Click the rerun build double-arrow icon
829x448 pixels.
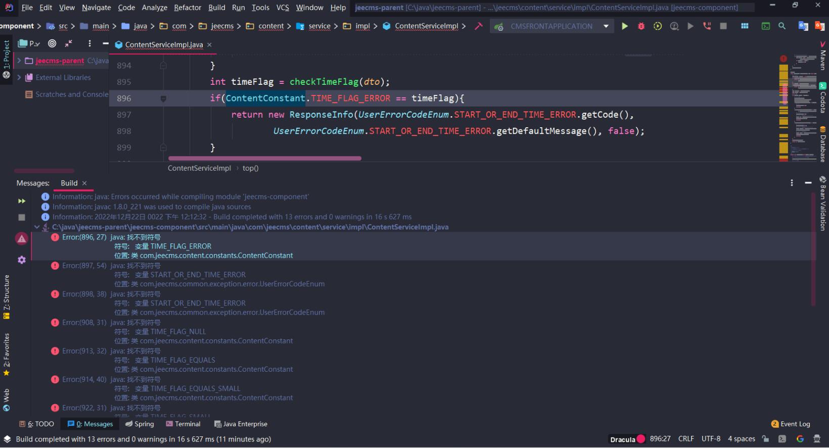21,201
